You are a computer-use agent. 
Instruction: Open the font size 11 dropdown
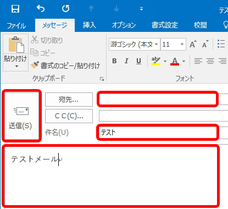click(x=182, y=44)
